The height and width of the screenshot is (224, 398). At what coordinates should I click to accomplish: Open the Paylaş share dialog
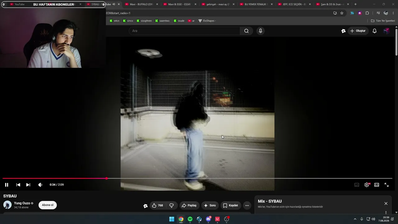click(x=189, y=205)
